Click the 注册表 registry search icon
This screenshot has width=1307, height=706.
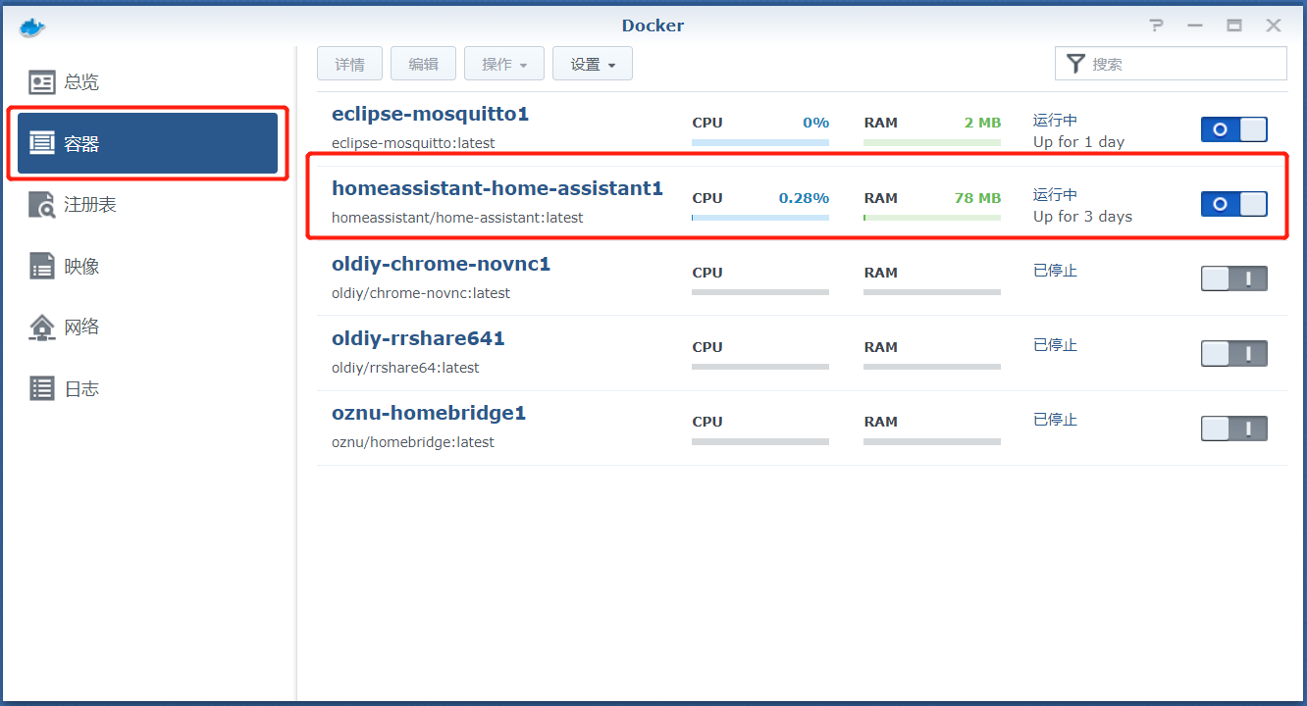[x=42, y=205]
